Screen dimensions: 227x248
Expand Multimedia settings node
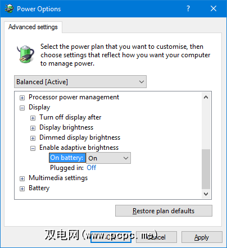pos(22,178)
